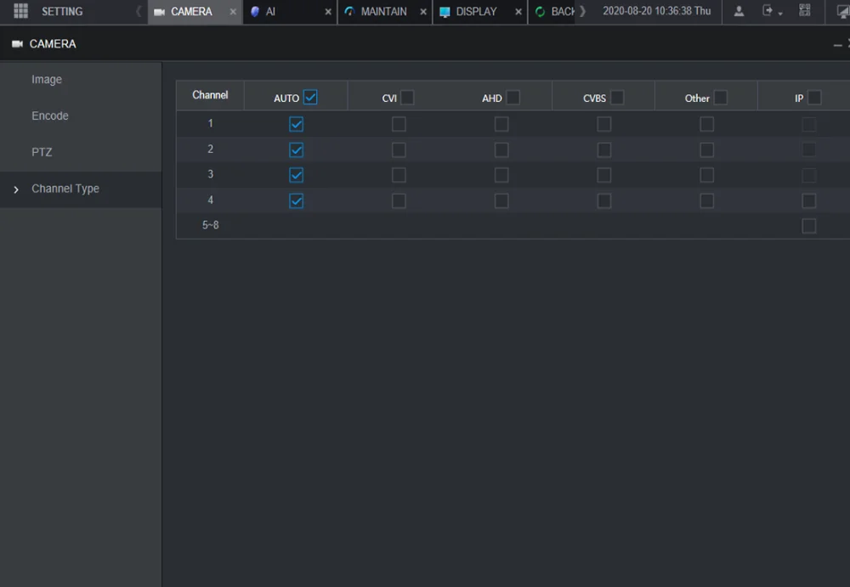850x587 pixels.
Task: Uncheck AUTO for channel 3
Action: pyautogui.click(x=296, y=175)
